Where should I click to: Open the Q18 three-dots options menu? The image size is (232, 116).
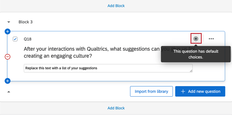(x=211, y=39)
